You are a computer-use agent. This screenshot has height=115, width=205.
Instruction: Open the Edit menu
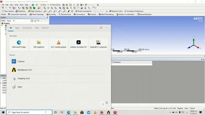[x=7, y=5]
